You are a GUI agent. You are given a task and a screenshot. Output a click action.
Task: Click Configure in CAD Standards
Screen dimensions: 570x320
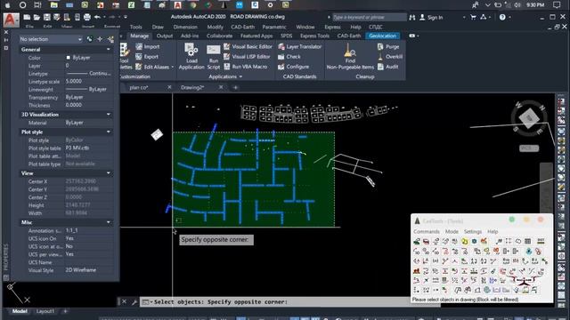[294, 67]
